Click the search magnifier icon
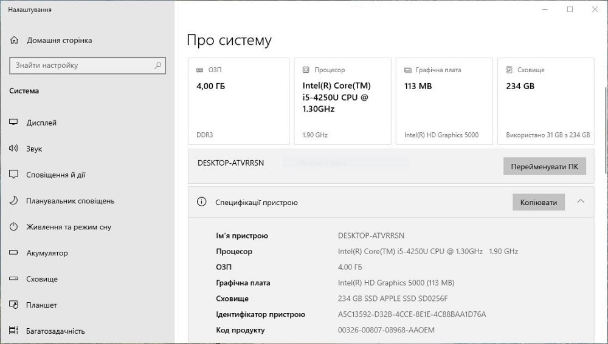The height and width of the screenshot is (344, 608). tap(158, 66)
